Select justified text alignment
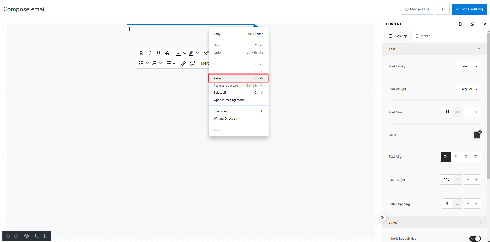The width and height of the screenshot is (490, 242). [476, 156]
